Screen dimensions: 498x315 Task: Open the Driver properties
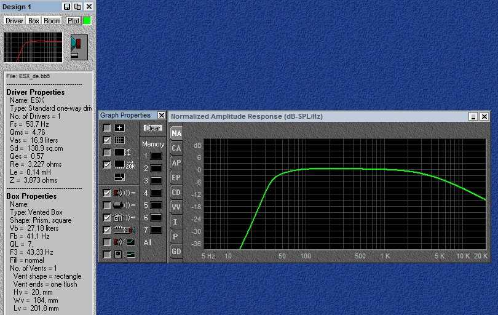[x=14, y=21]
